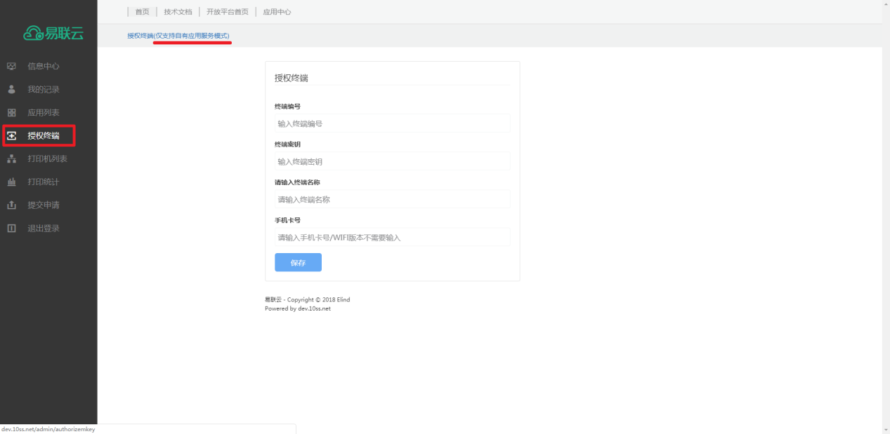
Task: Focus the 终端编号 input field
Action: point(392,123)
